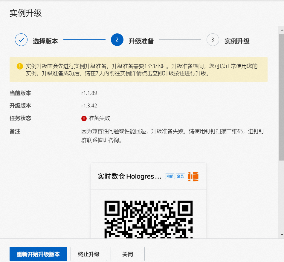Click the 实时数仓 Hologres group title
Image resolution: width=284 pixels, height=262 pixels.
[x=129, y=176]
